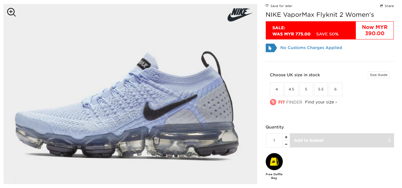Click the Add to basket button
Viewport: 402px width, 188px height.
pyautogui.click(x=342, y=140)
